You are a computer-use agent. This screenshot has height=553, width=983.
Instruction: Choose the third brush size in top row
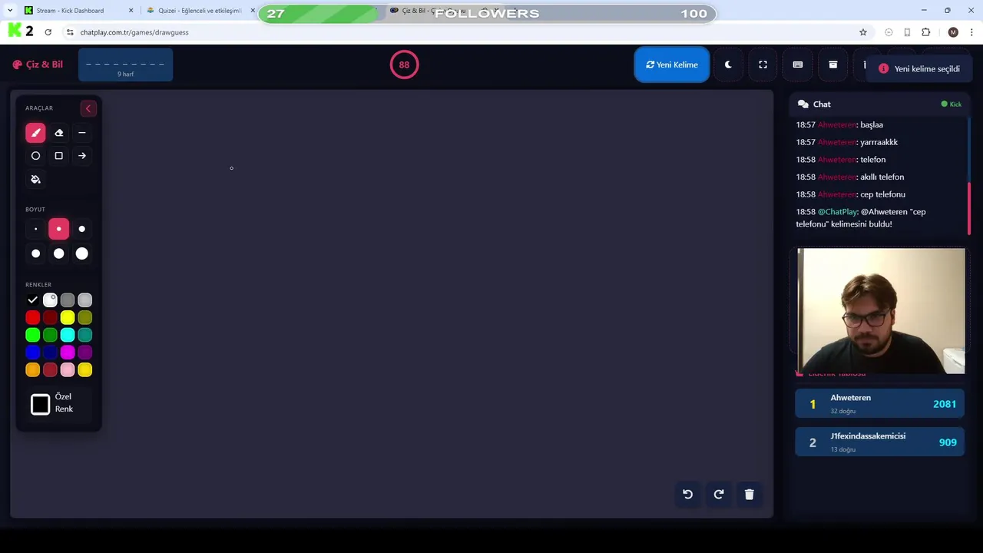82,229
